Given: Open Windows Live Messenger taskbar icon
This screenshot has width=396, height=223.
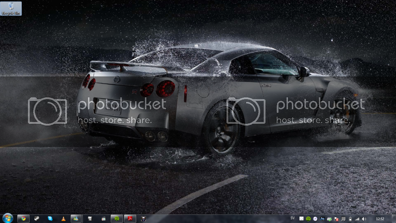Looking at the screenshot, I should coord(77,219).
